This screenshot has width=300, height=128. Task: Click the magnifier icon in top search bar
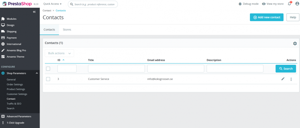point(72,4)
